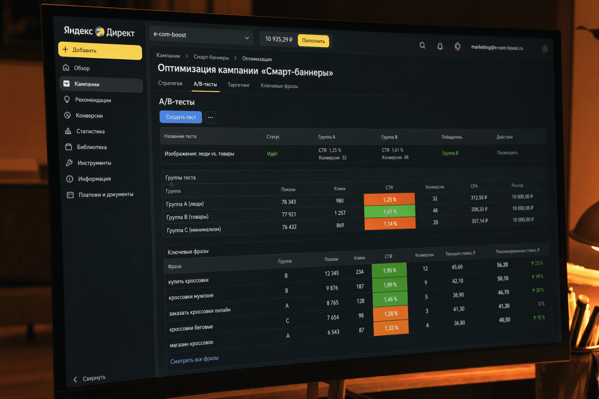Click the Пополнить balance button

pos(314,41)
